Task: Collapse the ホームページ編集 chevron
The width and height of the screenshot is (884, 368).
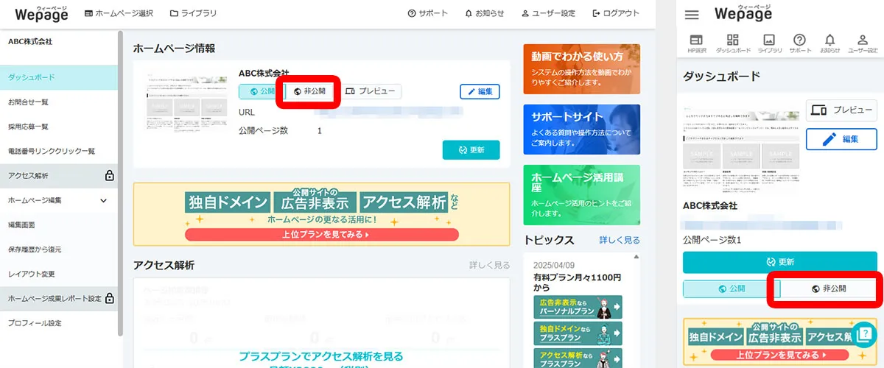Action: (x=104, y=200)
